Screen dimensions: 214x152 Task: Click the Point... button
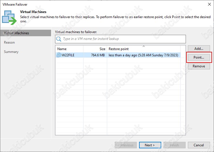199,57
